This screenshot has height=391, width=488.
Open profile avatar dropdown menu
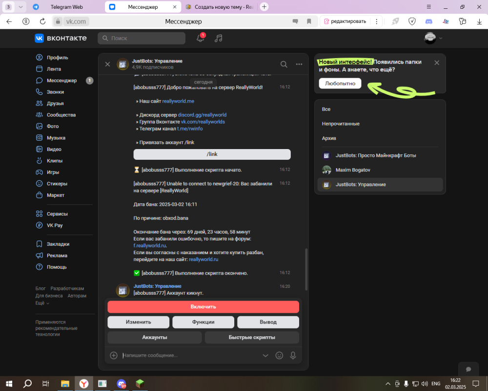(x=433, y=38)
